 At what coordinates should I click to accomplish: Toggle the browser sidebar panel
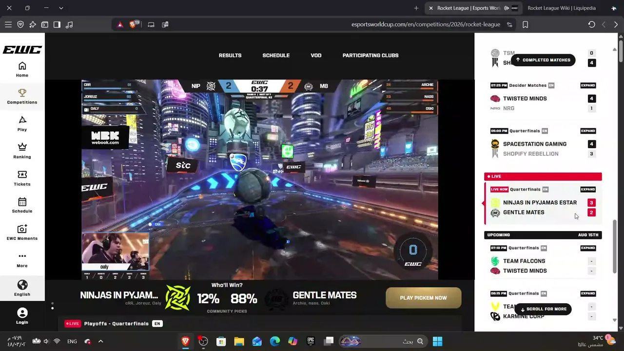pyautogui.click(x=57, y=24)
